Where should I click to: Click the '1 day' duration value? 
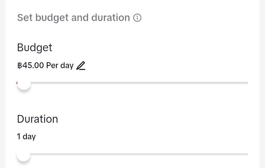(26, 137)
